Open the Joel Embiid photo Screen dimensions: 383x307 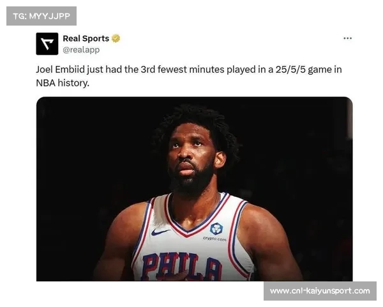[195, 189]
